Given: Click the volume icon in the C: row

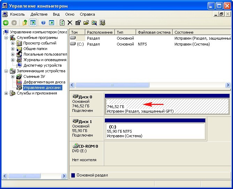Looking at the screenshot, I should [73, 44].
